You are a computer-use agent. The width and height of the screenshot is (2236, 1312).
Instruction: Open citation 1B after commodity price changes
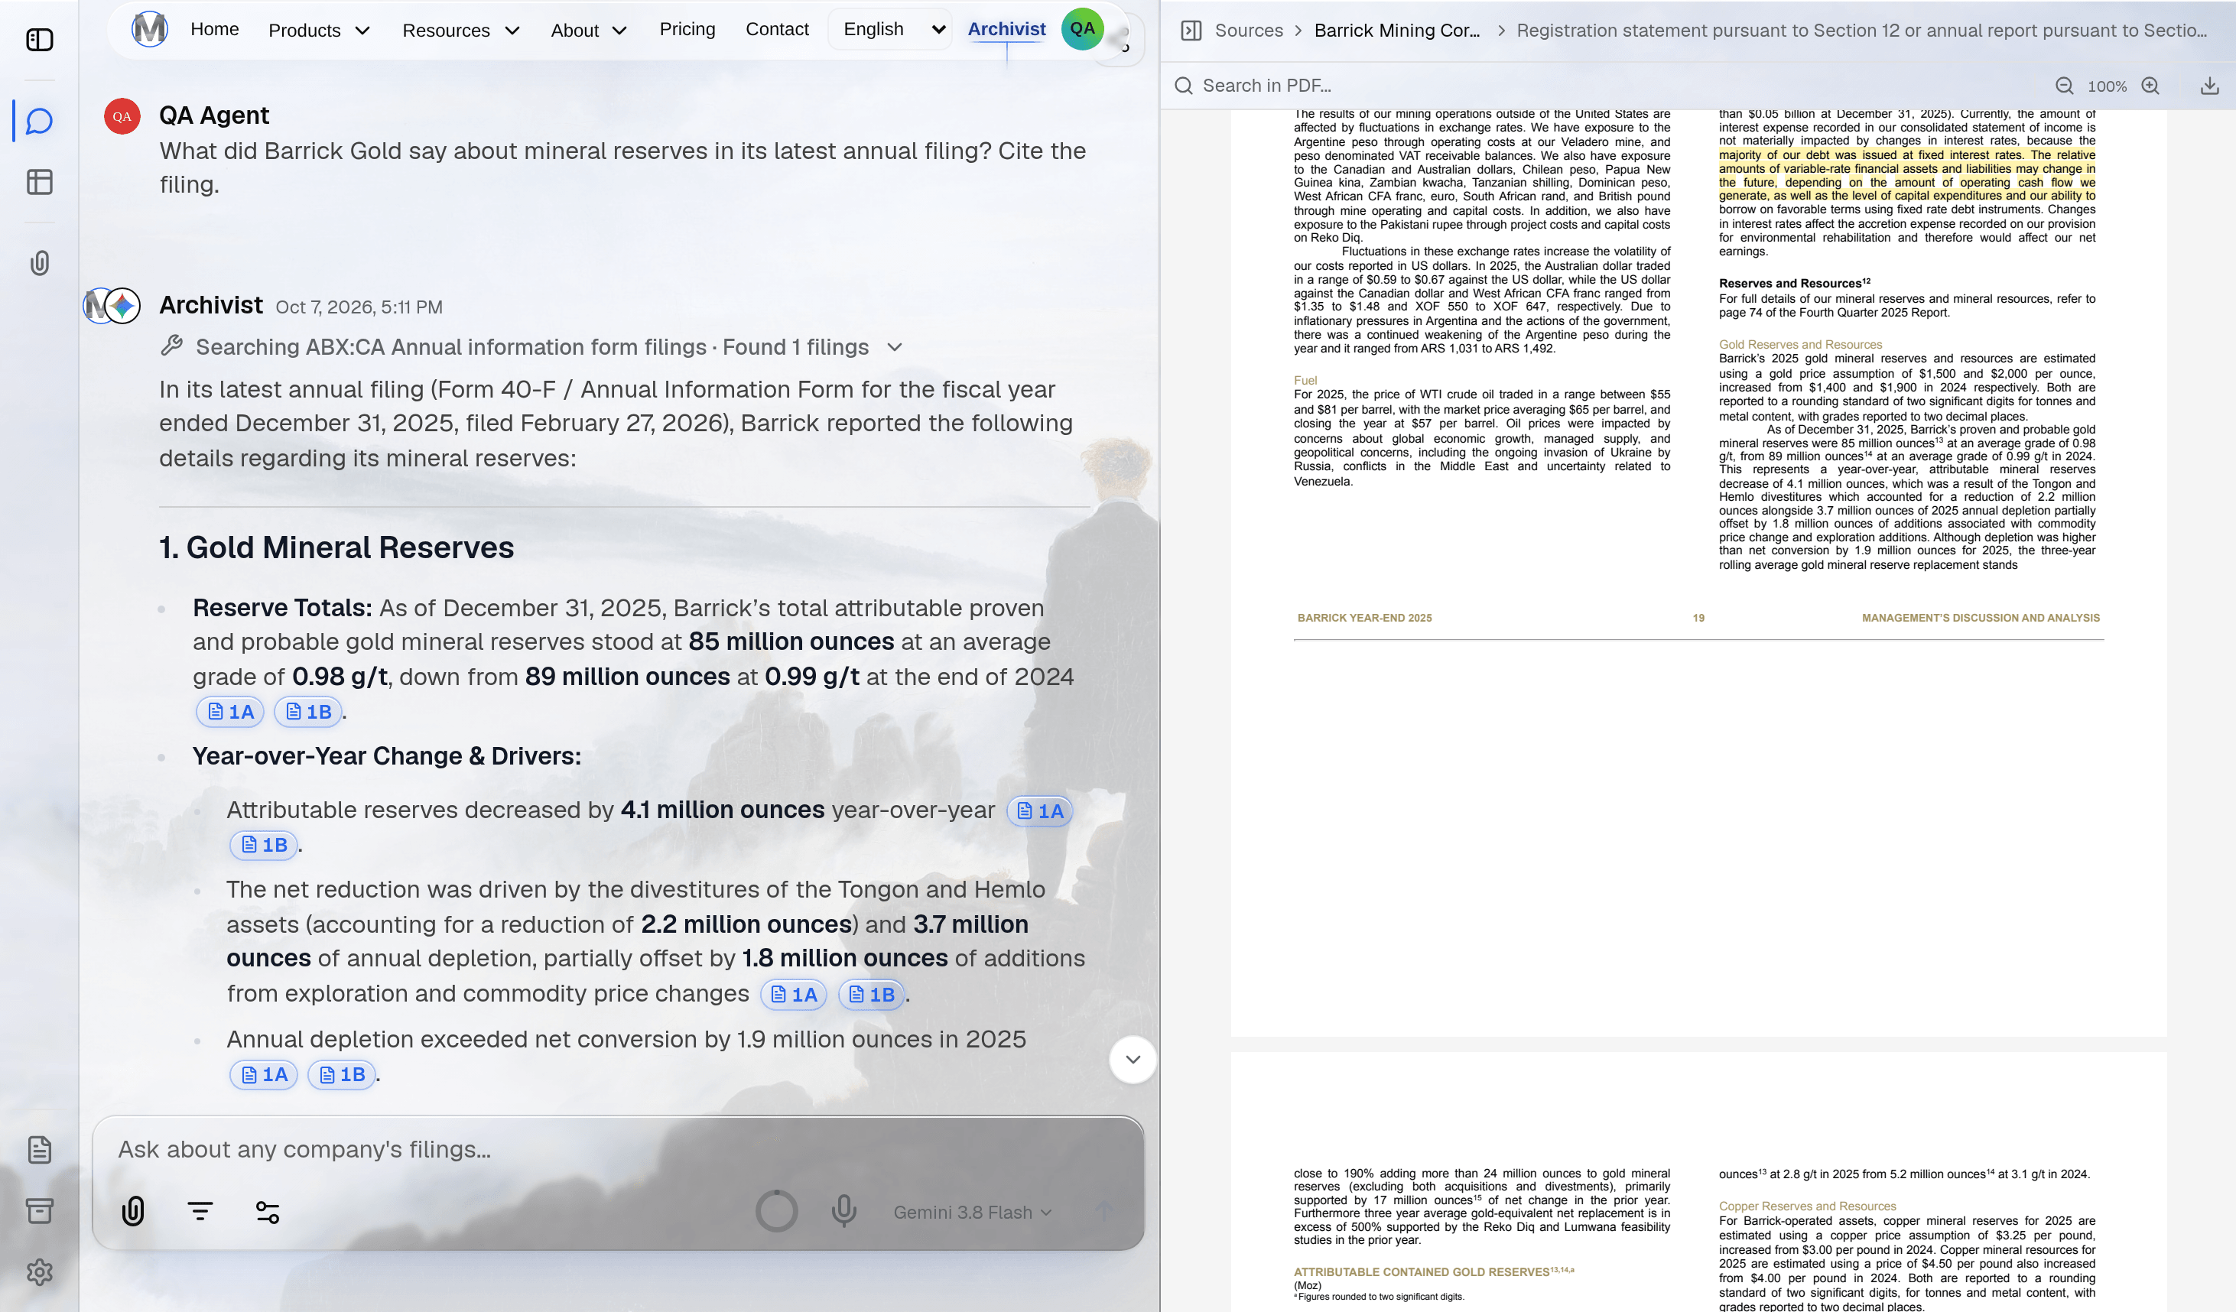click(871, 995)
